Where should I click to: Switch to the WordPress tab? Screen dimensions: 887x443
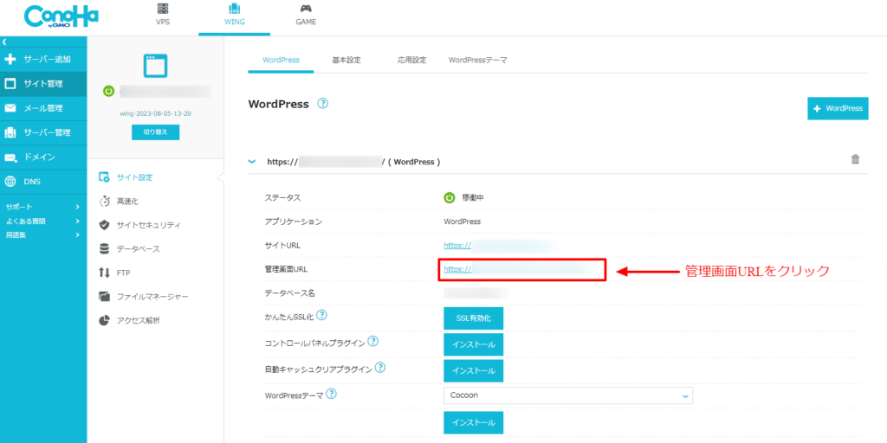(281, 60)
